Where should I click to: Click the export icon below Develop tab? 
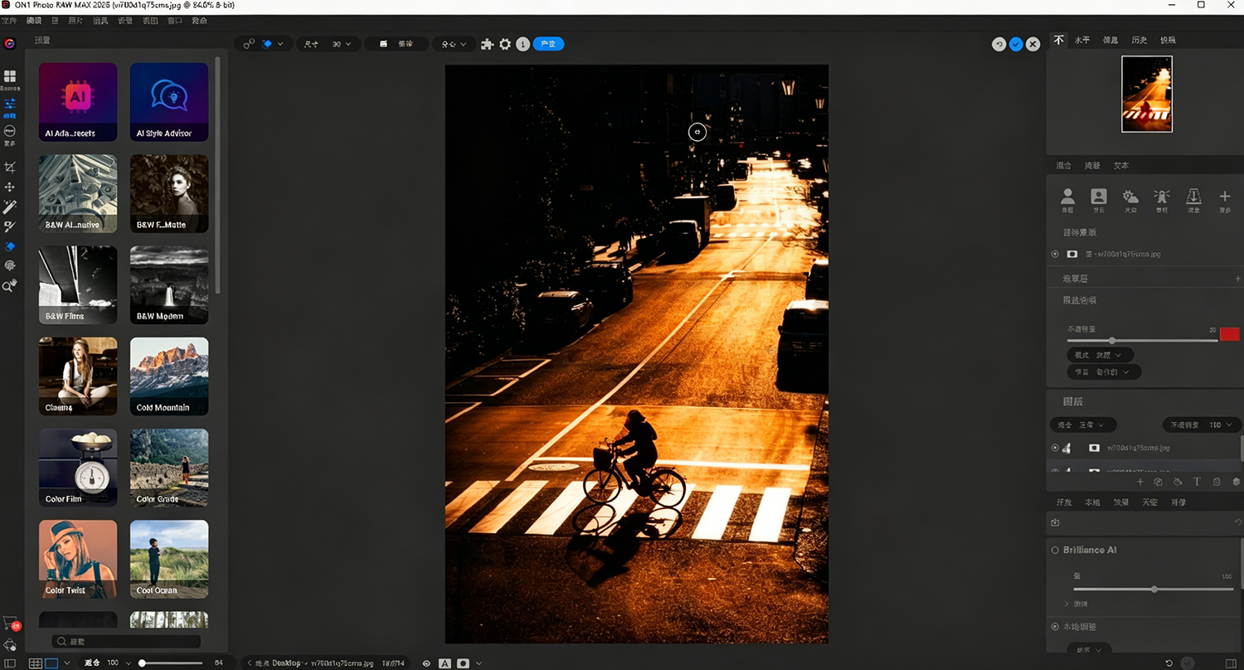(1055, 522)
